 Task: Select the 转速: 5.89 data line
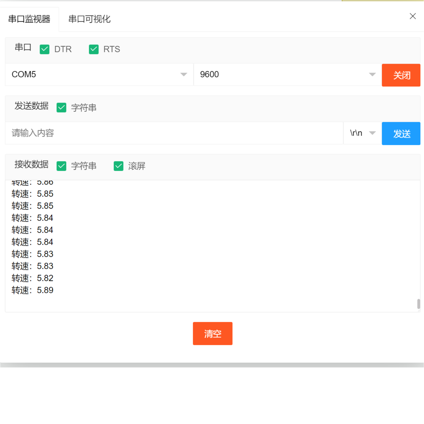tap(32, 290)
